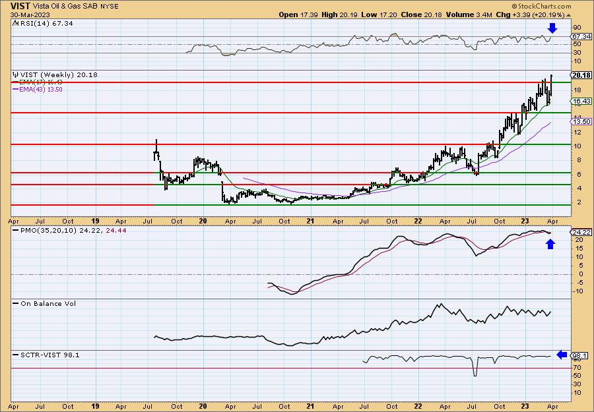
Task: Select the VIST (Weekly) 20.18 legend label
Action: (x=59, y=75)
